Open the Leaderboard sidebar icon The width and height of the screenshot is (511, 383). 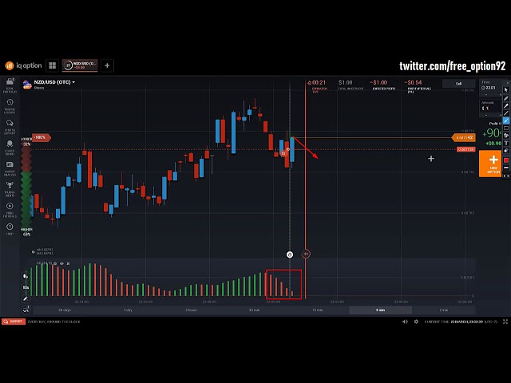tap(10, 148)
